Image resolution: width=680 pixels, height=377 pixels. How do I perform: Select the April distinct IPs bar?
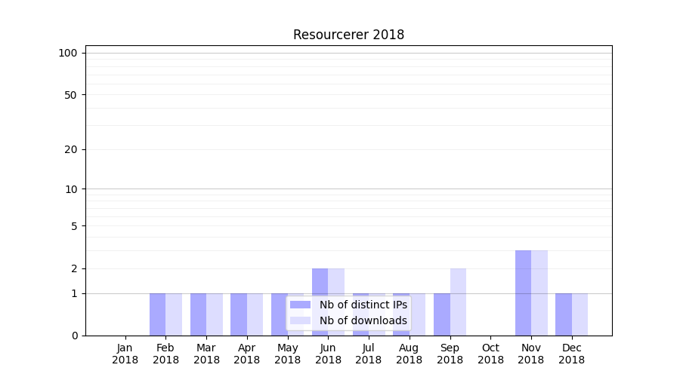point(239,314)
